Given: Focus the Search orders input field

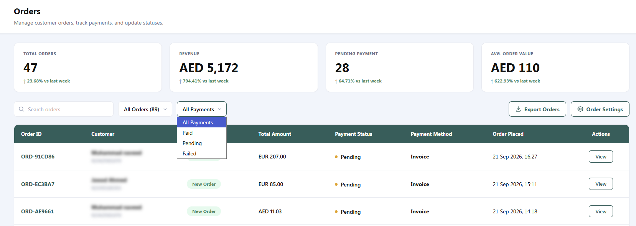Looking at the screenshot, I should pyautogui.click(x=64, y=109).
